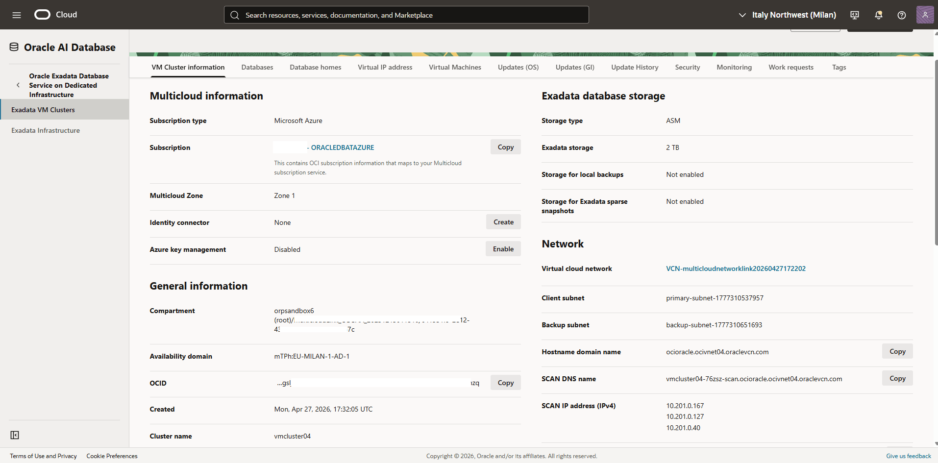Viewport: 938px width, 463px height.
Task: Click the primary-subnet-1777310537957 value
Action: pyautogui.click(x=715, y=298)
